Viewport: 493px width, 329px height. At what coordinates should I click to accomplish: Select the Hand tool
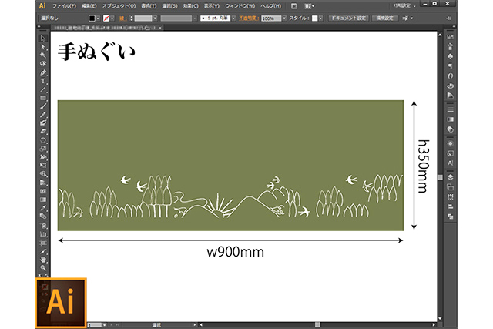coord(44,260)
